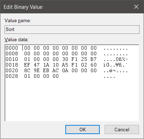The width and height of the screenshot is (144, 139).
Task: Click offset 0020 in the value data
Action: coord(12,70)
